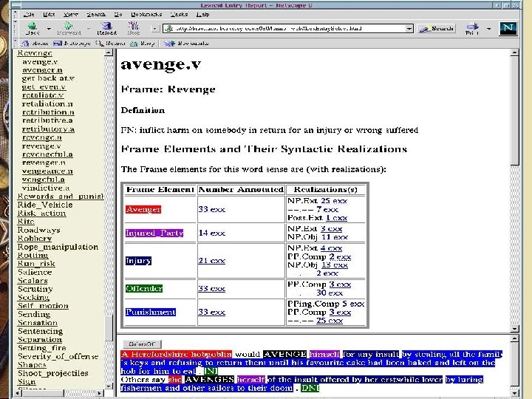
Task: Click the Print icon
Action: pos(472,28)
